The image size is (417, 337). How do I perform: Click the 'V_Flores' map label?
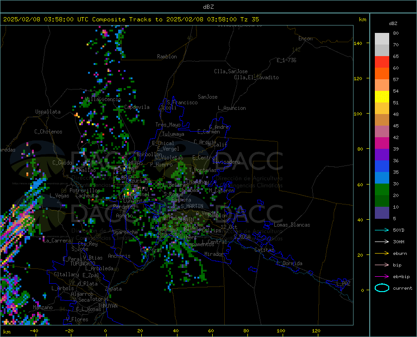(x=77, y=319)
